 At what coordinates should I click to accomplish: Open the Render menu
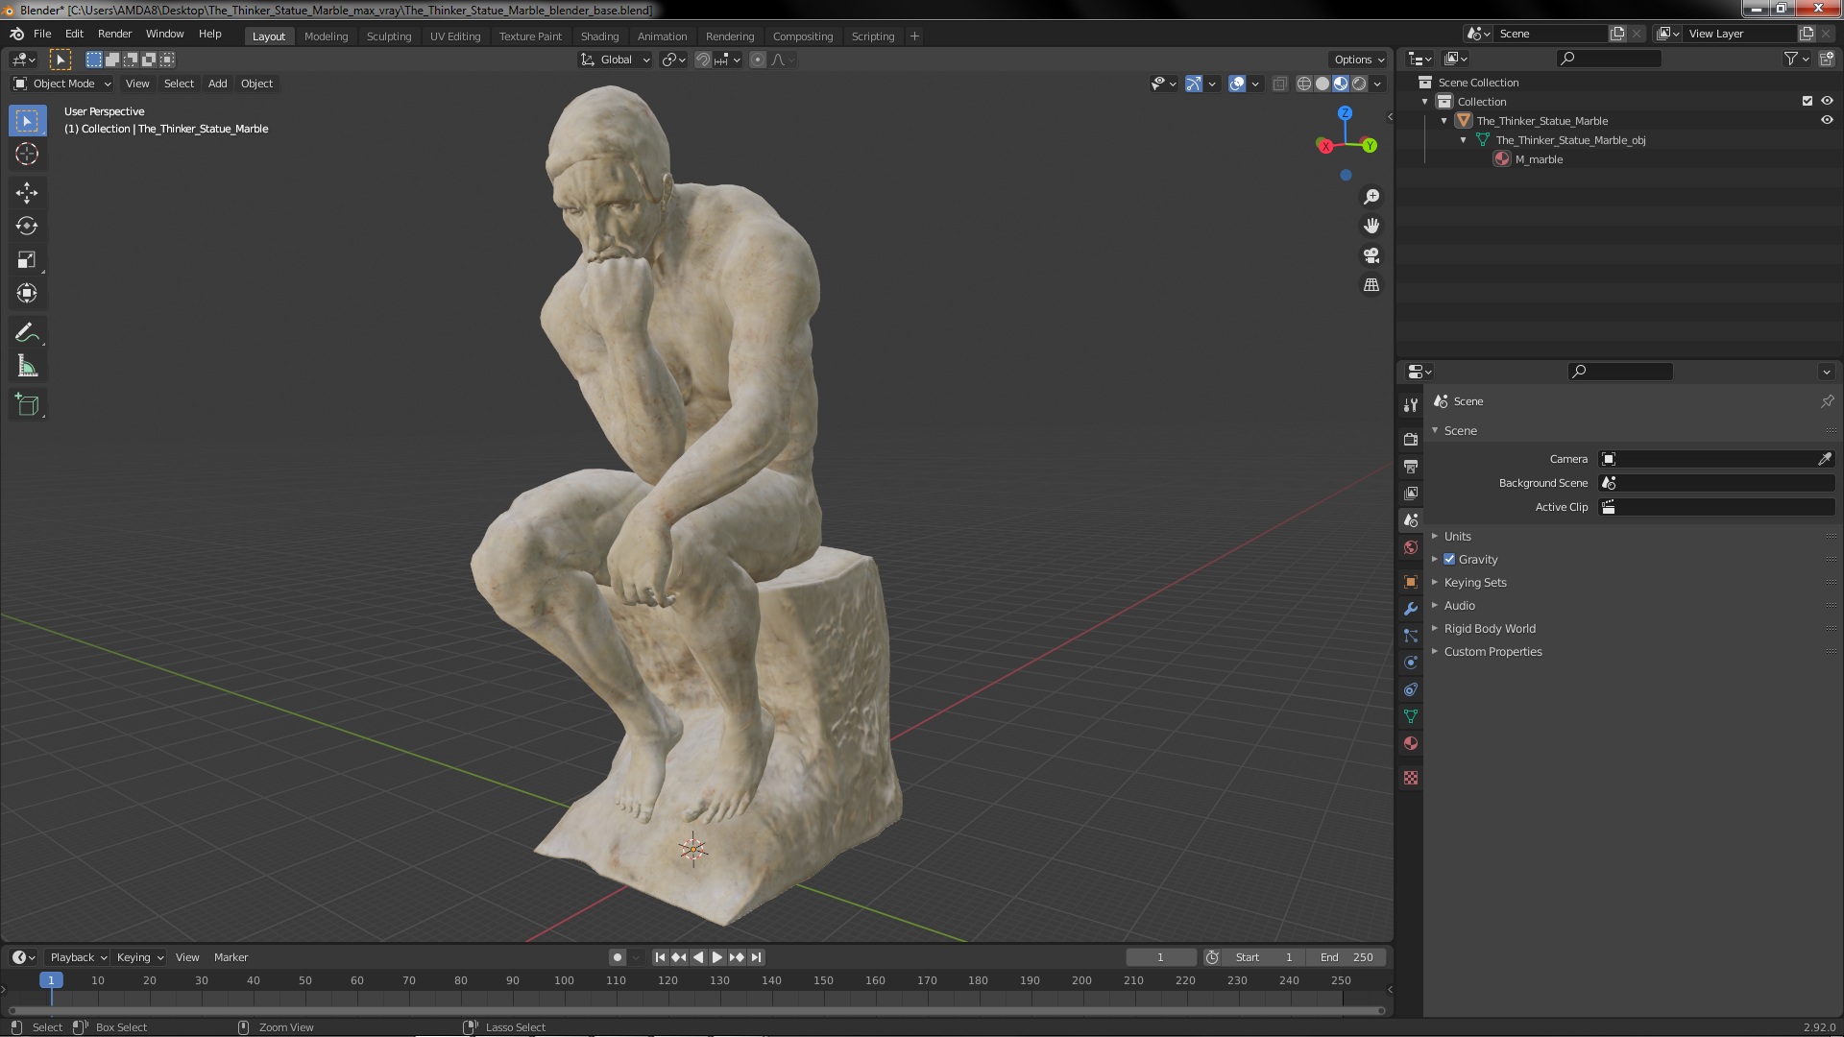coord(114,34)
